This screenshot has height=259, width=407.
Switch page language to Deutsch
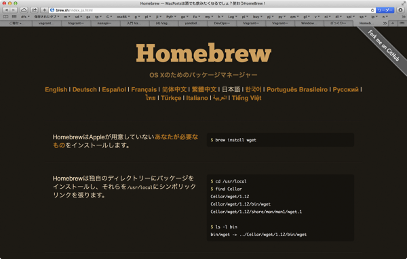click(85, 89)
